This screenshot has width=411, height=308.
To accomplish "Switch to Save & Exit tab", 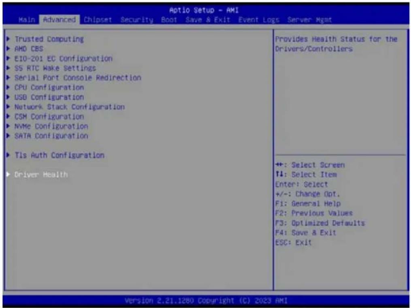I will click(x=208, y=20).
